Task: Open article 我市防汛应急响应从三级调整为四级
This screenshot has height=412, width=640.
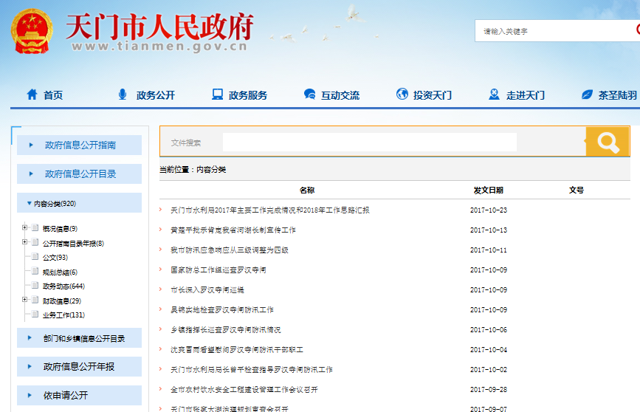Action: click(x=229, y=250)
